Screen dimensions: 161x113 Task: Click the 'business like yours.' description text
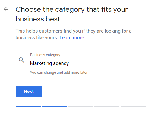[x=37, y=38]
